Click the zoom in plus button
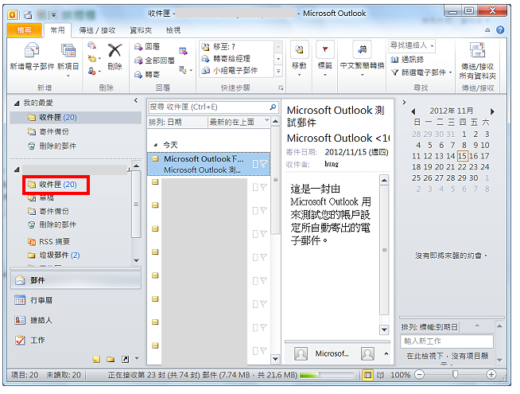The image size is (520, 394). [x=491, y=375]
